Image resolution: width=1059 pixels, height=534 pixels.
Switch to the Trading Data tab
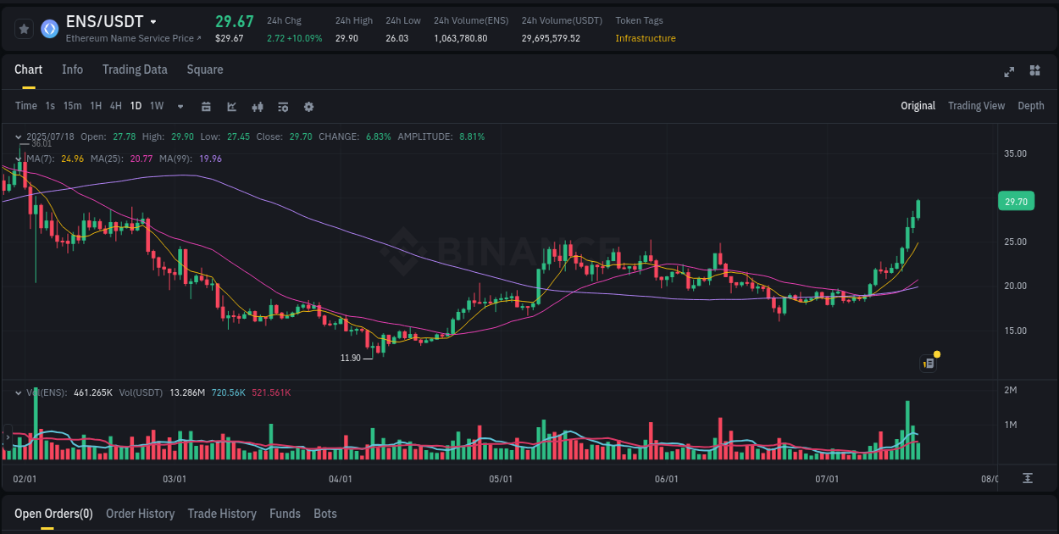(x=135, y=70)
